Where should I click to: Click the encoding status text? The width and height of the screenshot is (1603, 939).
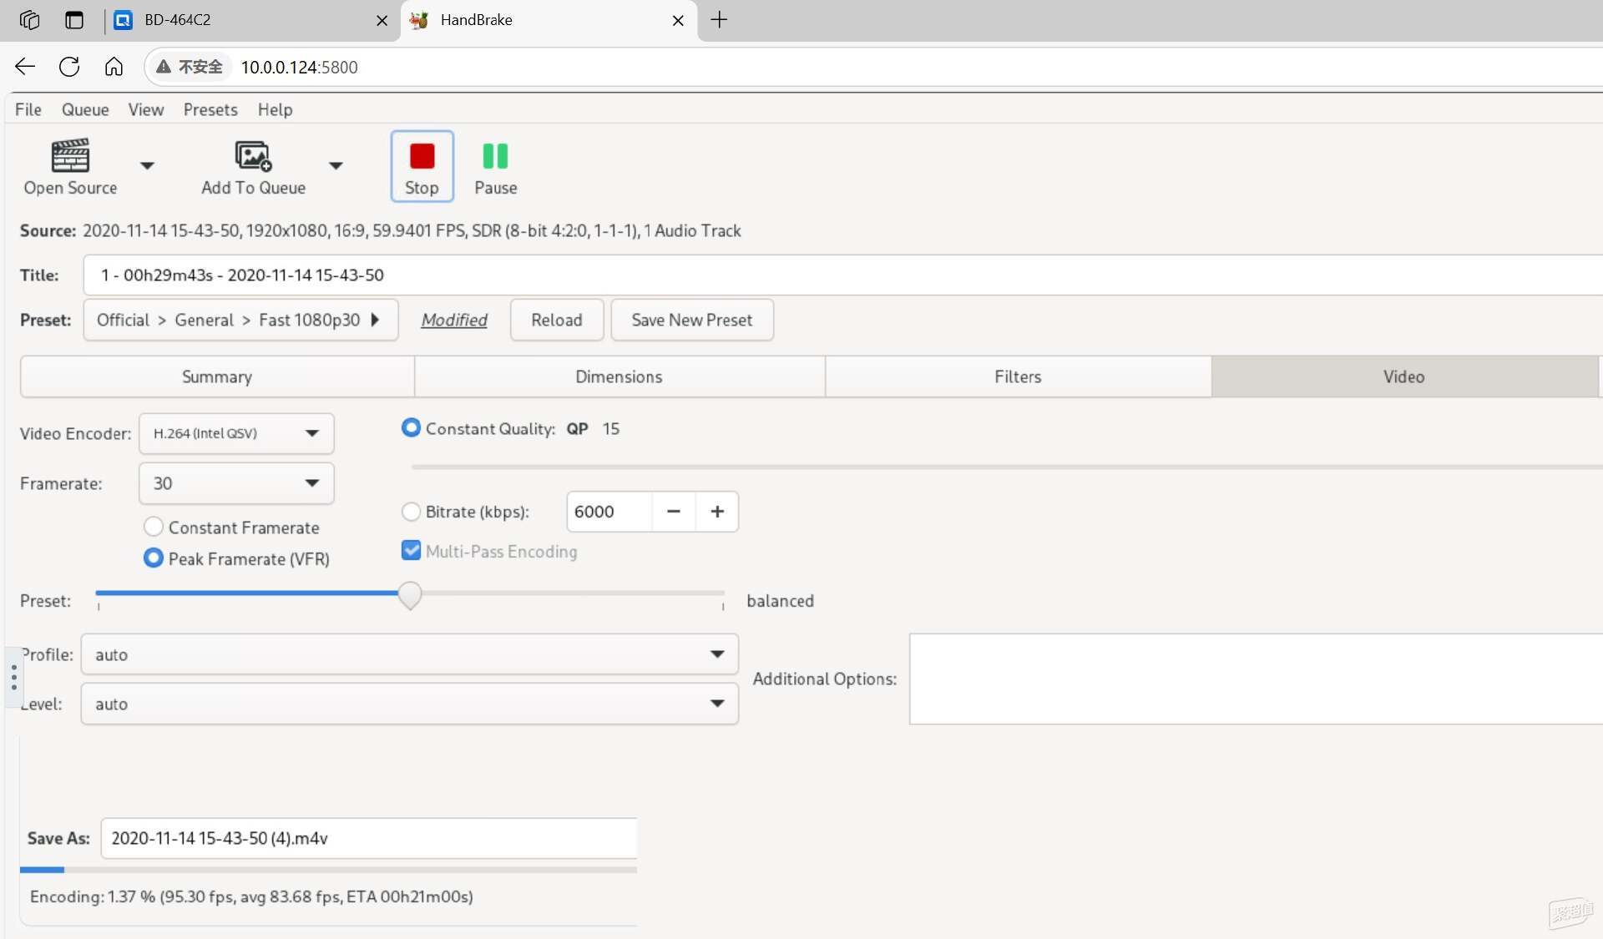pyautogui.click(x=251, y=896)
